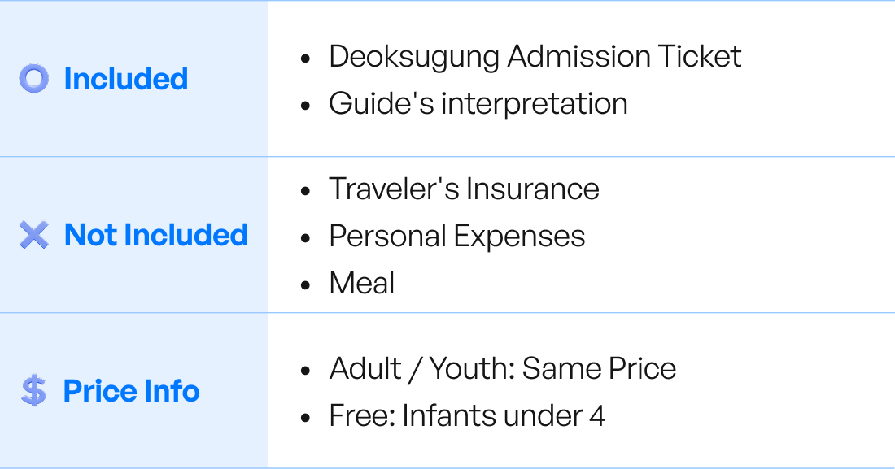Click bullet before Guide's interpretation
This screenshot has height=469, width=895.
click(305, 106)
